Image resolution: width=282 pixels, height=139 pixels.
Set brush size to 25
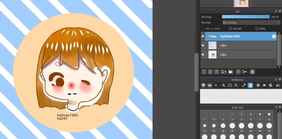tap(232, 127)
